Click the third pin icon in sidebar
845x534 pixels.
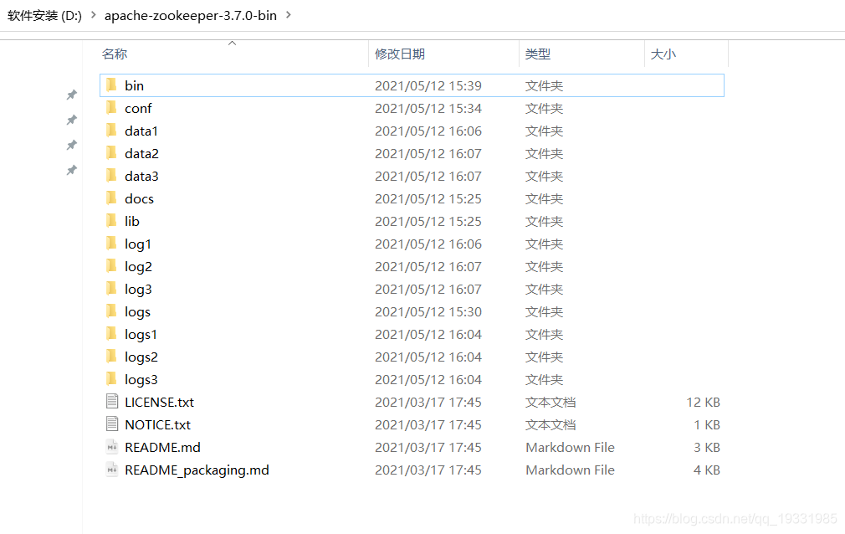coord(71,145)
